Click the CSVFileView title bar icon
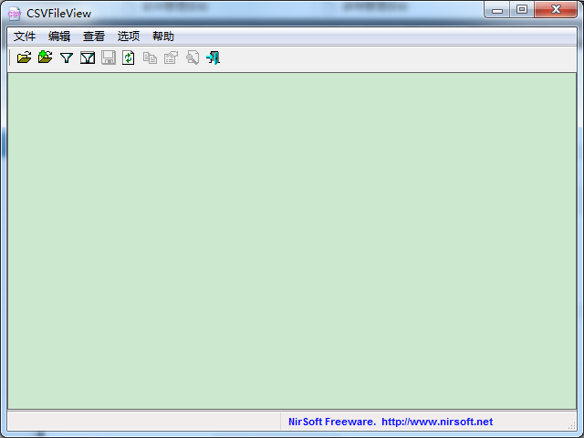 coord(15,14)
